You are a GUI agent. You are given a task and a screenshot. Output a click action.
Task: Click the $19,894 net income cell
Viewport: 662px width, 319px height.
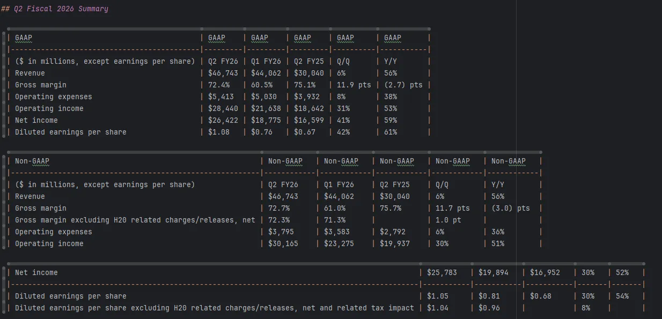point(494,272)
